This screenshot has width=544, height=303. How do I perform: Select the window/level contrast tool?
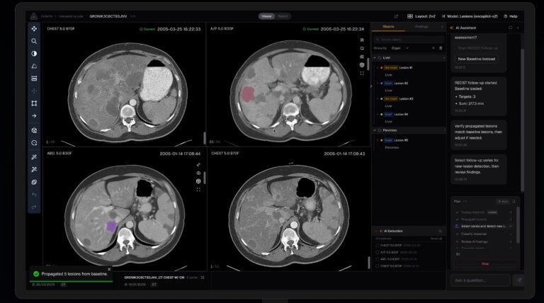coord(34,54)
